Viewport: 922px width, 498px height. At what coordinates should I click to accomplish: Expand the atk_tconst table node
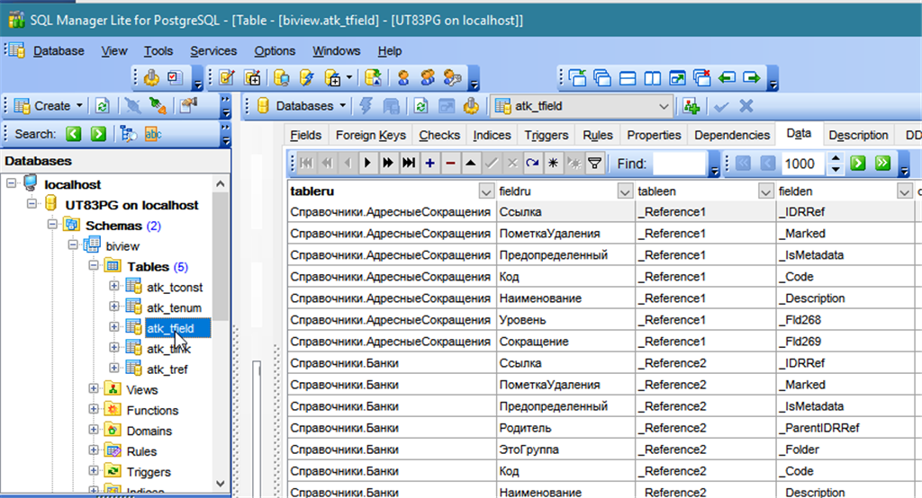pyautogui.click(x=114, y=286)
